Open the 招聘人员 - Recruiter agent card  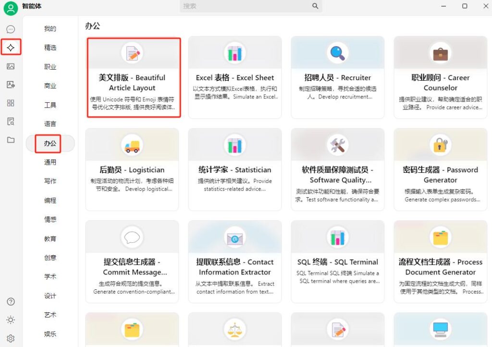(x=337, y=77)
